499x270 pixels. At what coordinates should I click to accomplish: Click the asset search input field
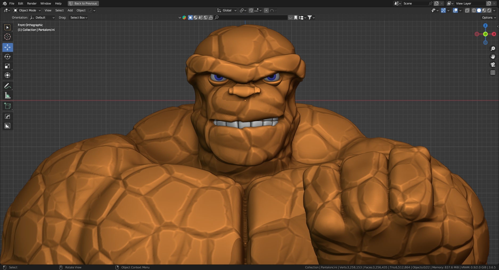(x=251, y=18)
